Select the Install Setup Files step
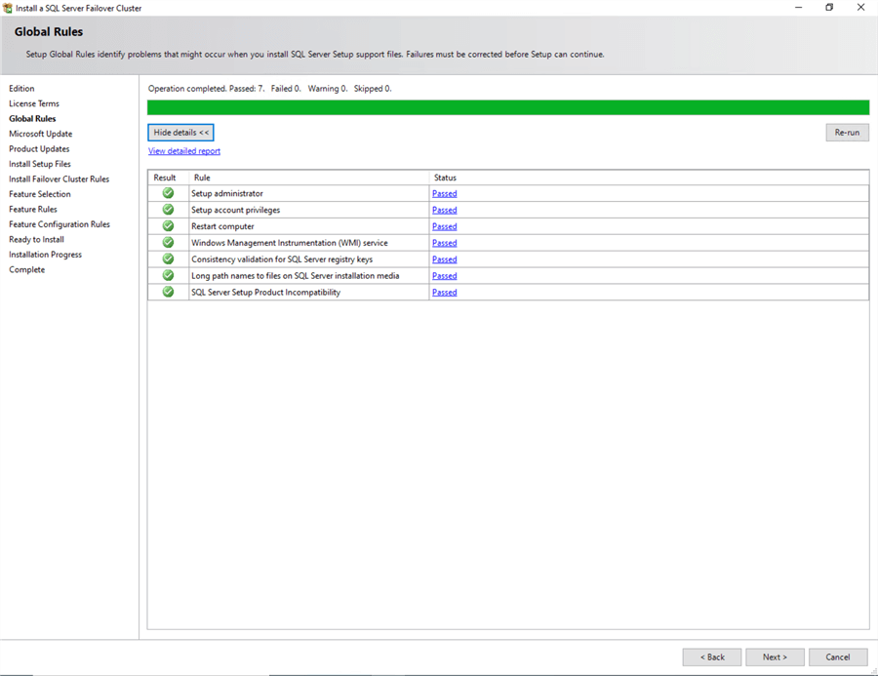 pyautogui.click(x=40, y=164)
